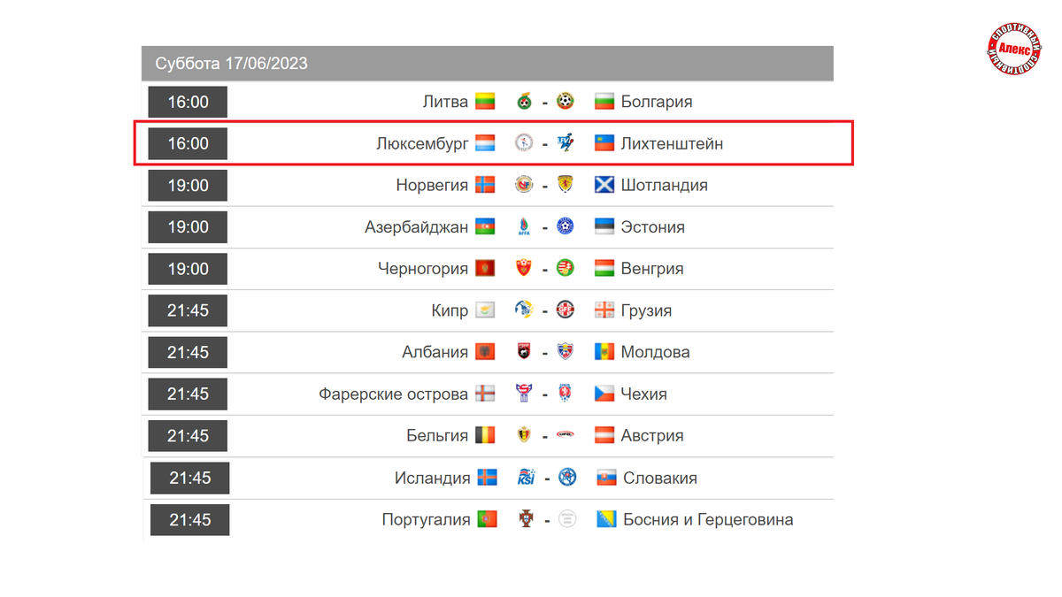Click the Georgia flag icon
1062x597 pixels.
[604, 310]
